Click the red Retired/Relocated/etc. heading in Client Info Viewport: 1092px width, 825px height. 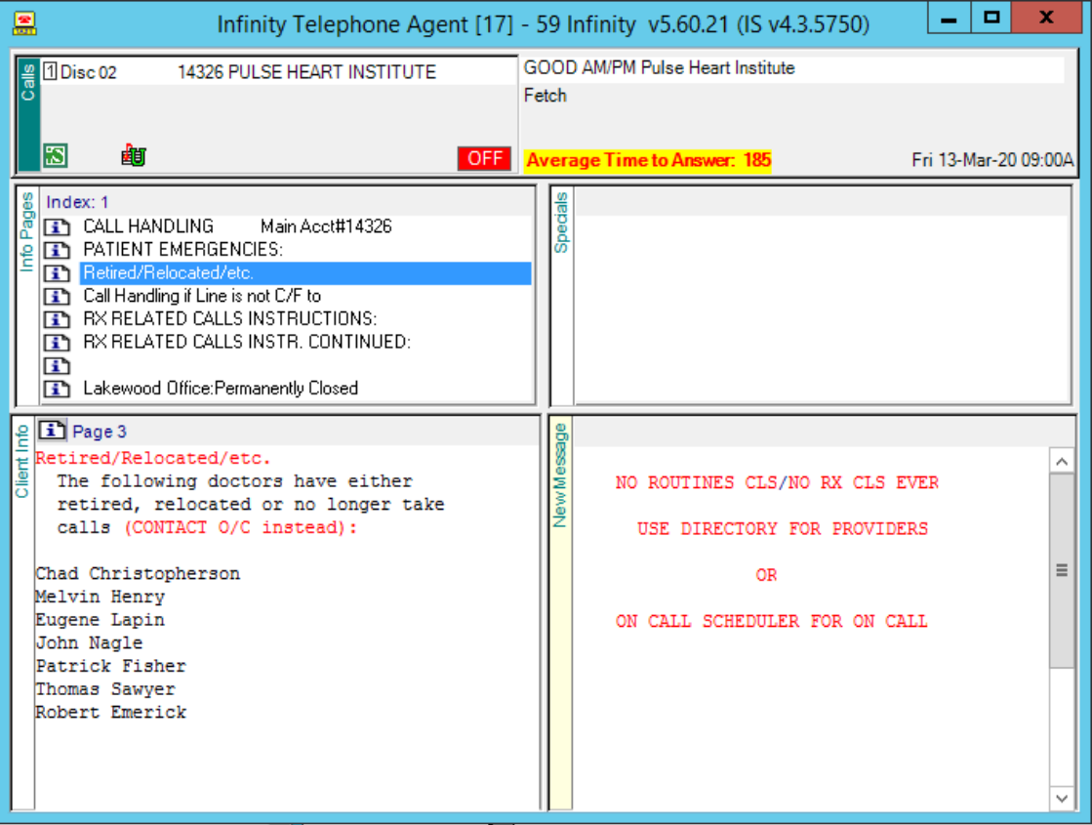tap(153, 458)
